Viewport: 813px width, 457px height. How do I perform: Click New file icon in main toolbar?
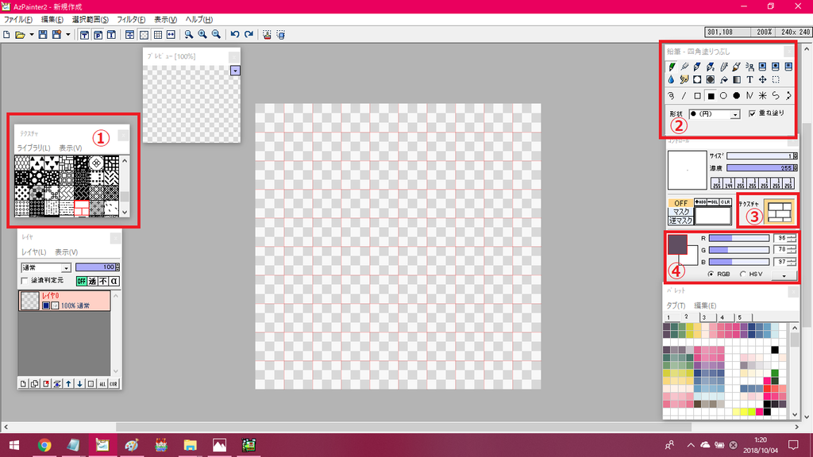(x=6, y=35)
